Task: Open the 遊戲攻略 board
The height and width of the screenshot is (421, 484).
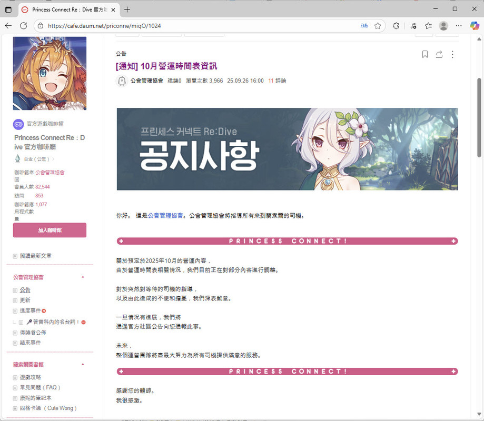Action: pyautogui.click(x=30, y=377)
